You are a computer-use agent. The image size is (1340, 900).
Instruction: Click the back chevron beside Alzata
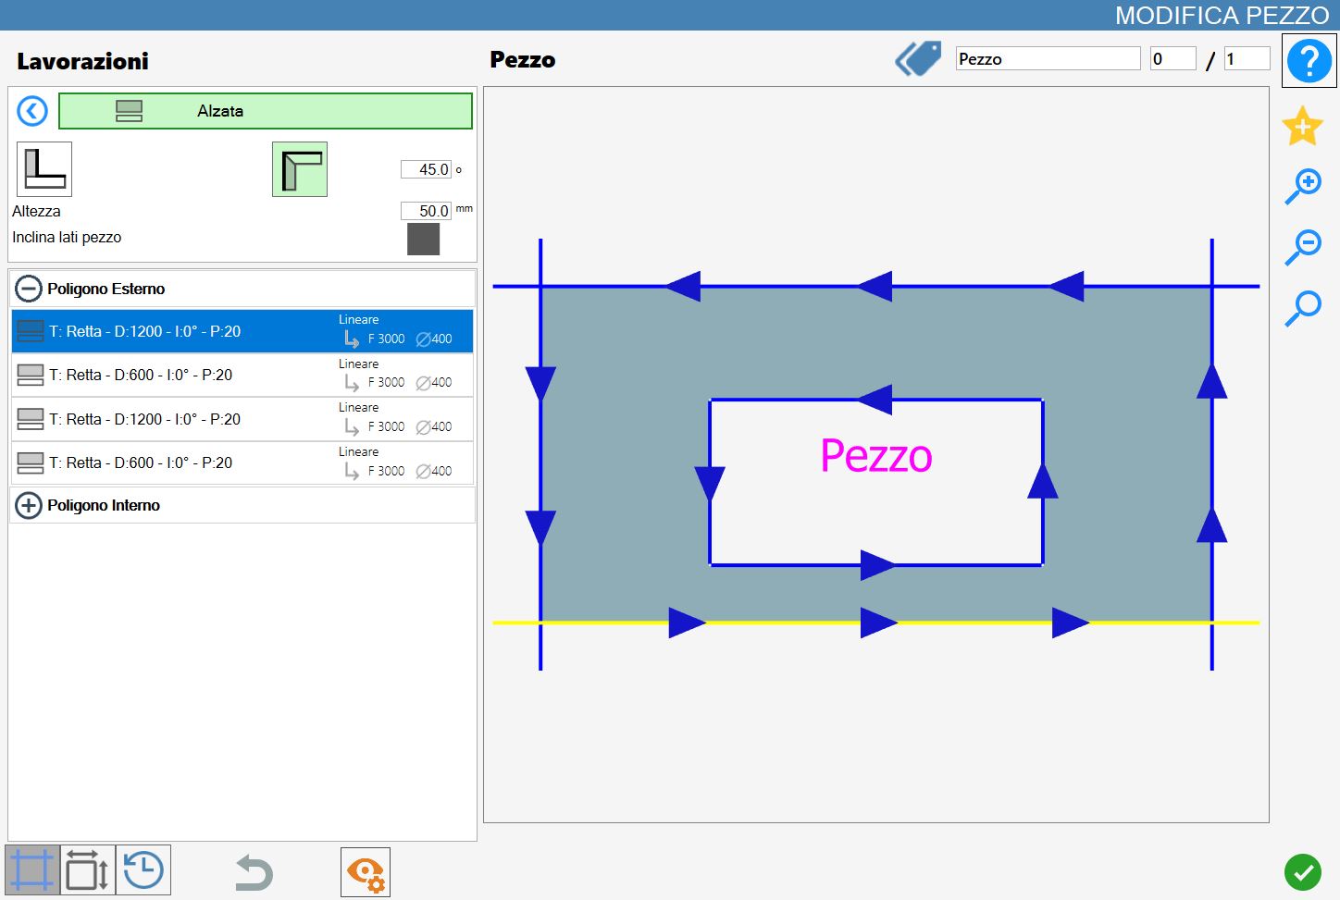pyautogui.click(x=32, y=111)
